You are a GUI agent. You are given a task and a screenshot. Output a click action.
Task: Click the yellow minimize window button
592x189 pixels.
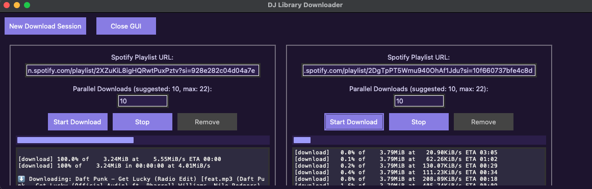tap(17, 5)
